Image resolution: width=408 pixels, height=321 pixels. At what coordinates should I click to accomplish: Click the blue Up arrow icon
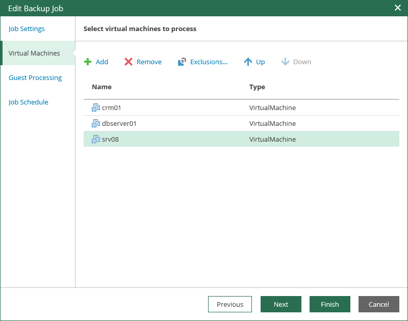coord(248,62)
